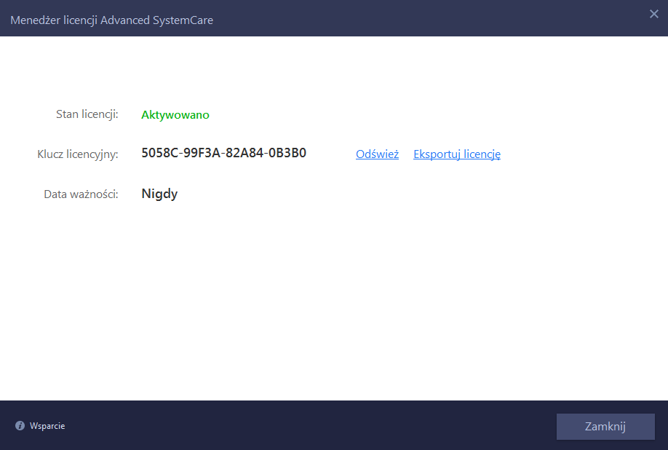The width and height of the screenshot is (668, 450).
Task: Open the Wsparcie support link text
Action: tap(47, 426)
